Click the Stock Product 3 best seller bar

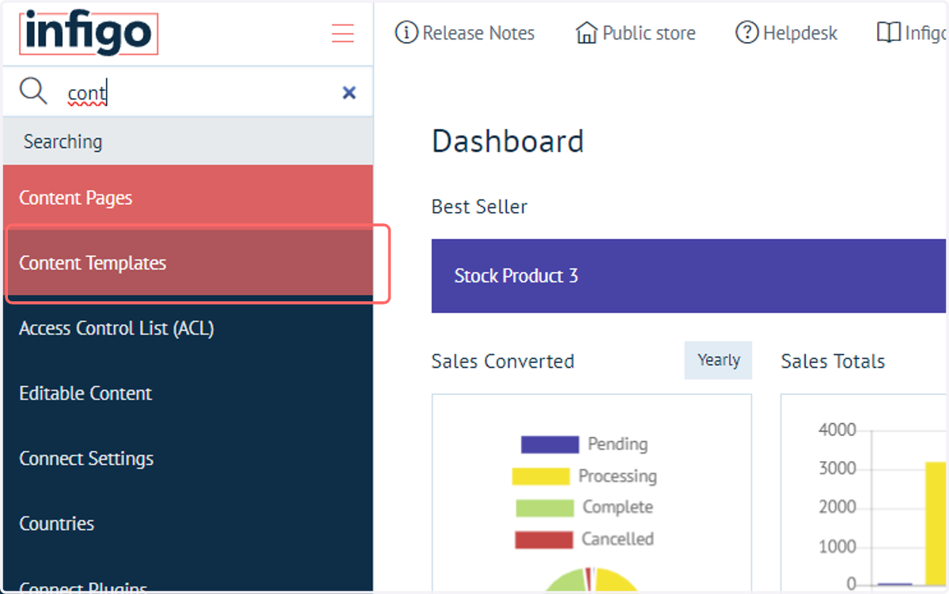click(689, 276)
